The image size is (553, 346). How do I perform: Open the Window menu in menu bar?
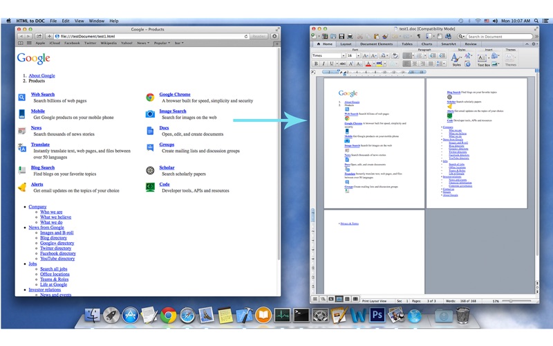[x=96, y=21]
